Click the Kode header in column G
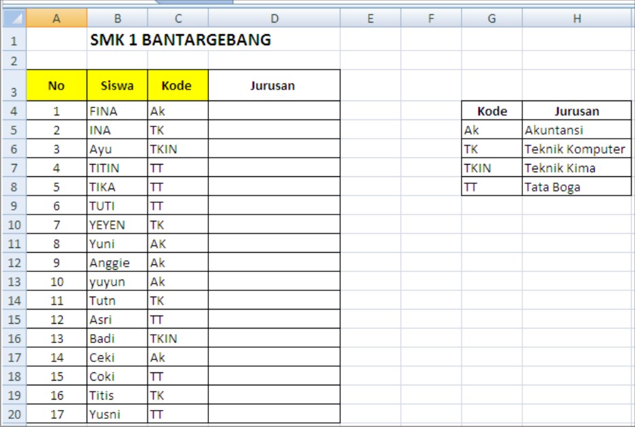Screen dimensions: 635x427 pos(492,111)
